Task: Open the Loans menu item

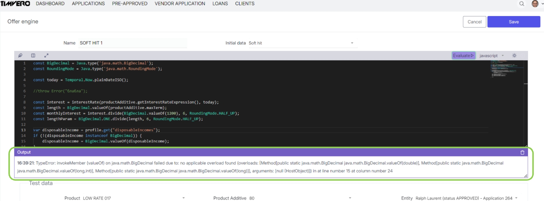Action: click(x=220, y=3)
